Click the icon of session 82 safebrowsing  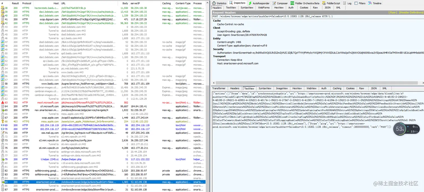pos(3,170)
